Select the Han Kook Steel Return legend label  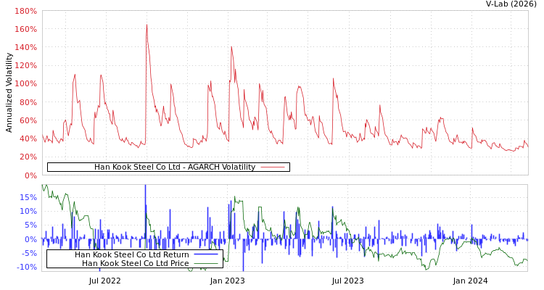click(131, 254)
